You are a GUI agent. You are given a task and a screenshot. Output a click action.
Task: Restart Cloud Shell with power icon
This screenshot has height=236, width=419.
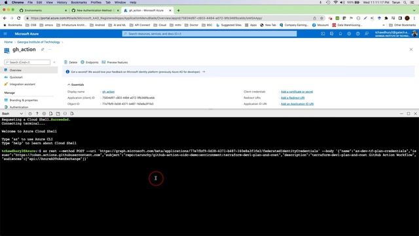pyautogui.click(x=30, y=113)
